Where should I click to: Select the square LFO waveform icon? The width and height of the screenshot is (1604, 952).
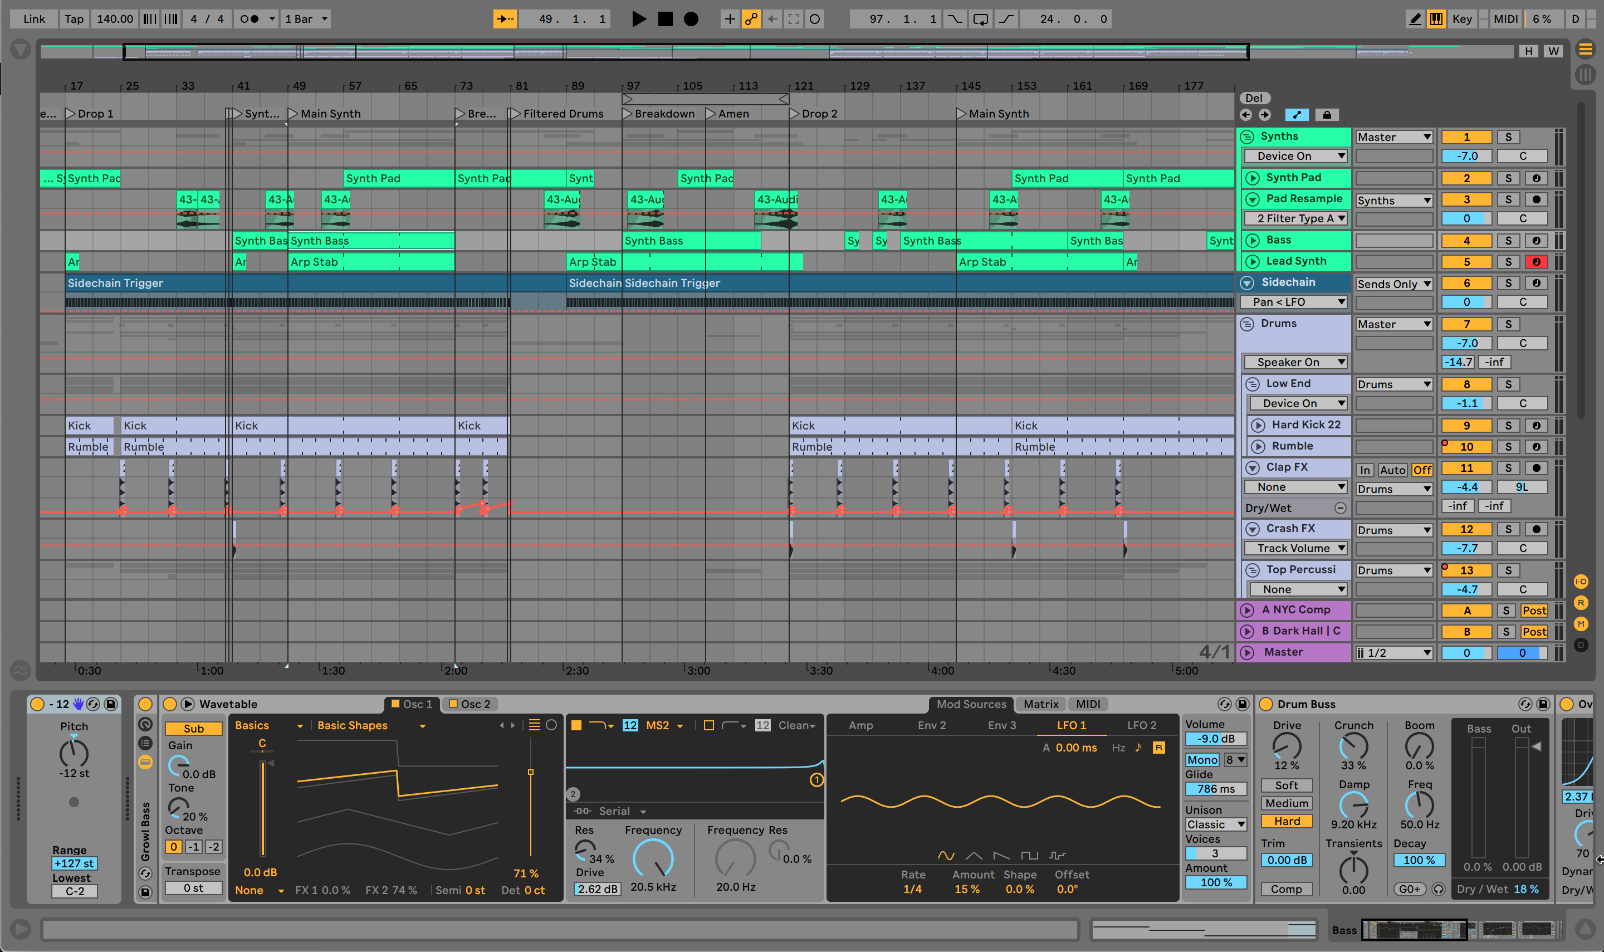point(1029,855)
